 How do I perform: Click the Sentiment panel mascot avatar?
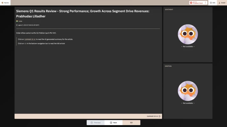(x=188, y=34)
